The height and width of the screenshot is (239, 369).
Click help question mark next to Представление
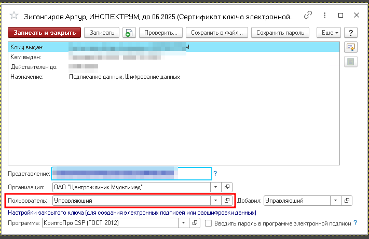tap(215, 174)
